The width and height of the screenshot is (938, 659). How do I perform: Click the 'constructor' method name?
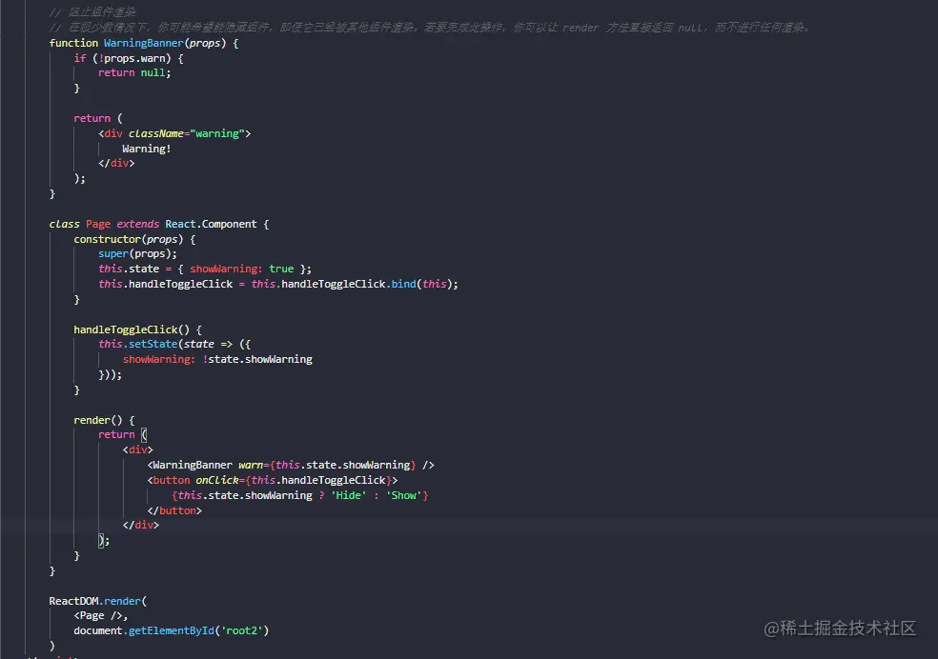(x=107, y=239)
